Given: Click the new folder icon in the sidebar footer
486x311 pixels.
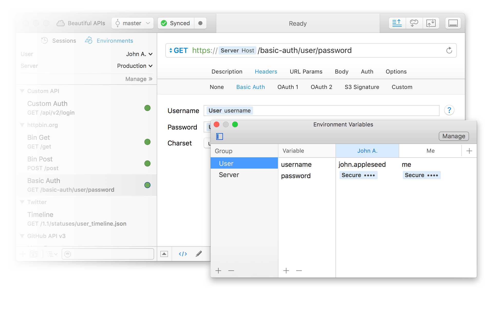Looking at the screenshot, I should (33, 254).
